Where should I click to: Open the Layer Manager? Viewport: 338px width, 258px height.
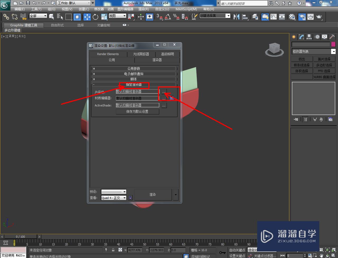pos(255,17)
